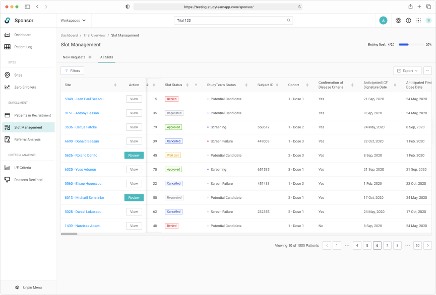
Task: Sort by Confirmation of Disease Criteria
Action: click(x=352, y=85)
